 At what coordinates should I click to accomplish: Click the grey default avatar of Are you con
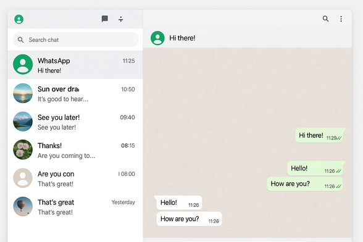coord(23,178)
